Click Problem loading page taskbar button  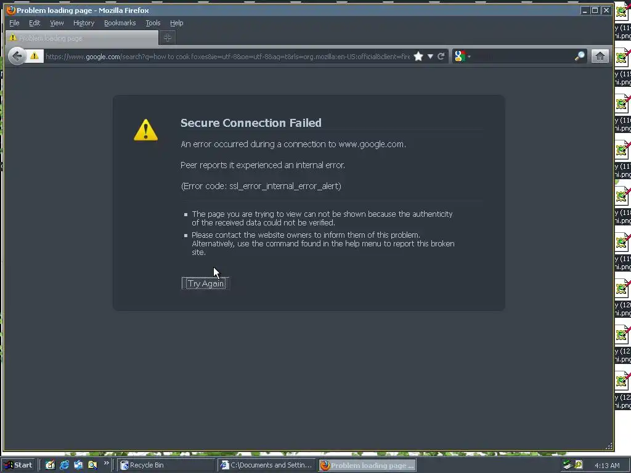[x=367, y=465]
